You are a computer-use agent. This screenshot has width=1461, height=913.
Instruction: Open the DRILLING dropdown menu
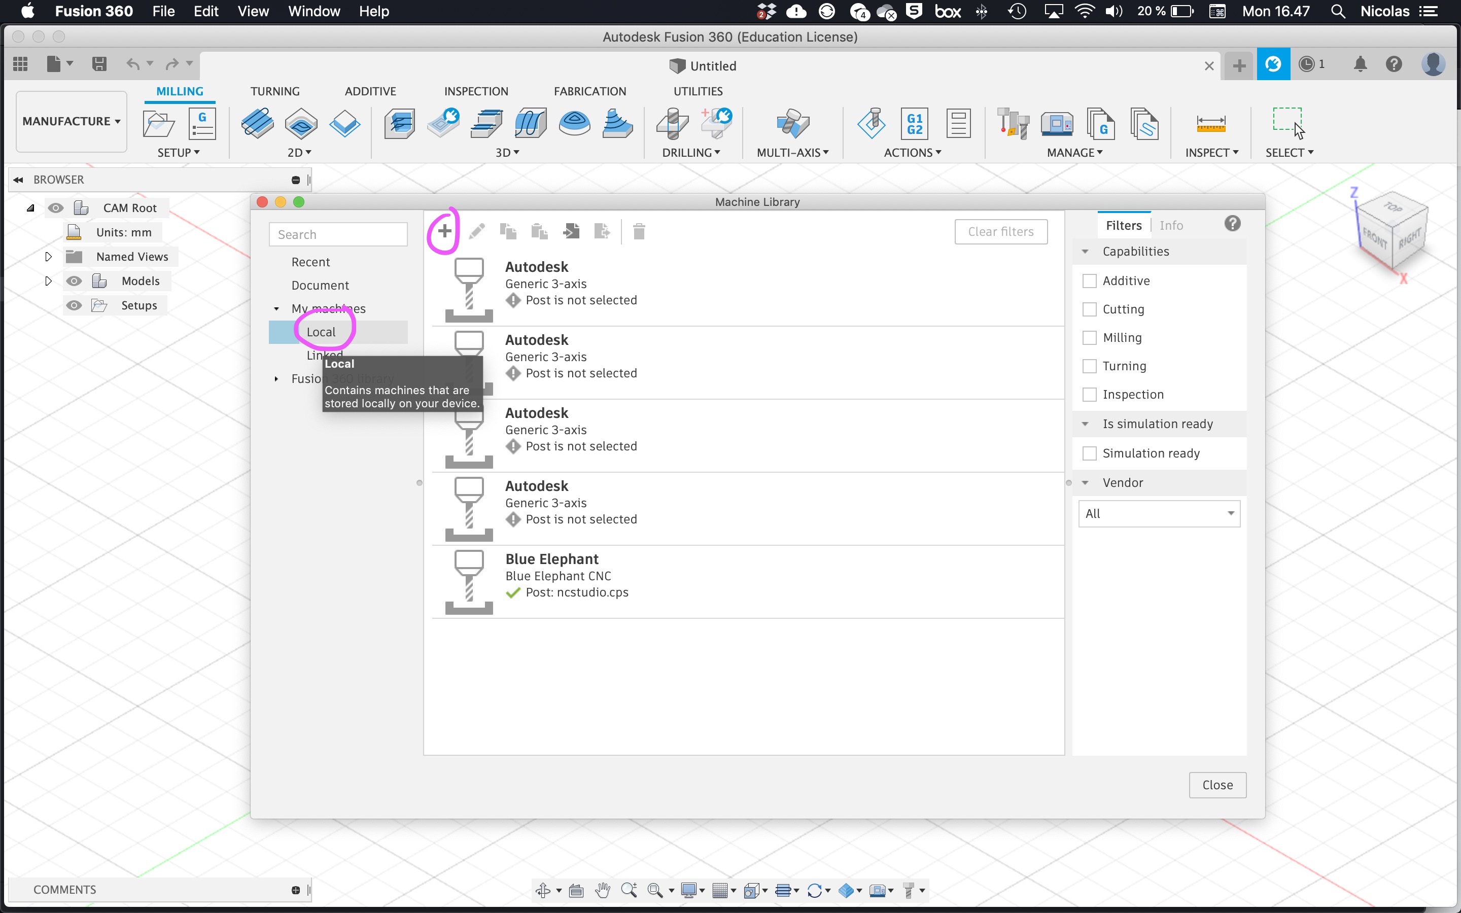point(690,152)
